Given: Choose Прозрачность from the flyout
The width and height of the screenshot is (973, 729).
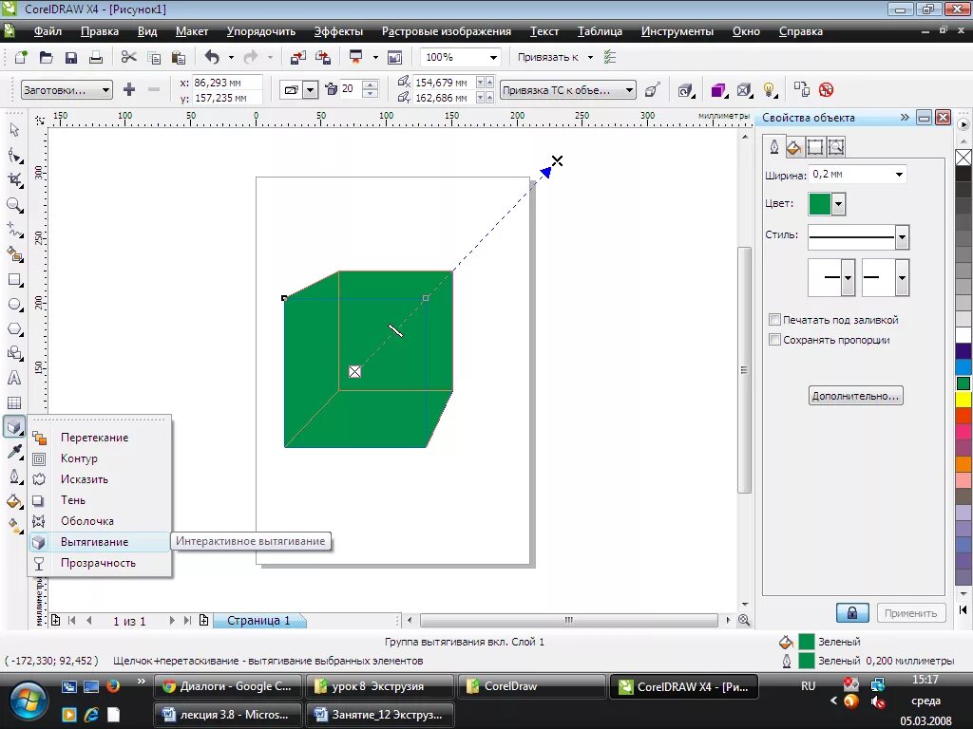Looking at the screenshot, I should tap(99, 563).
